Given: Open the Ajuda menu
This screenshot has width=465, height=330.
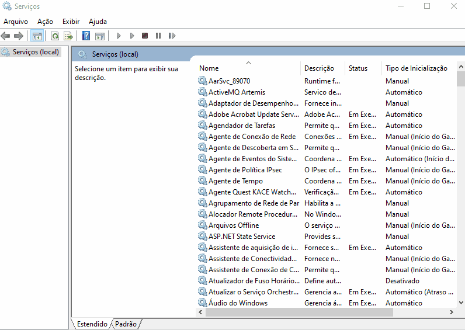Looking at the screenshot, I should 98,22.
